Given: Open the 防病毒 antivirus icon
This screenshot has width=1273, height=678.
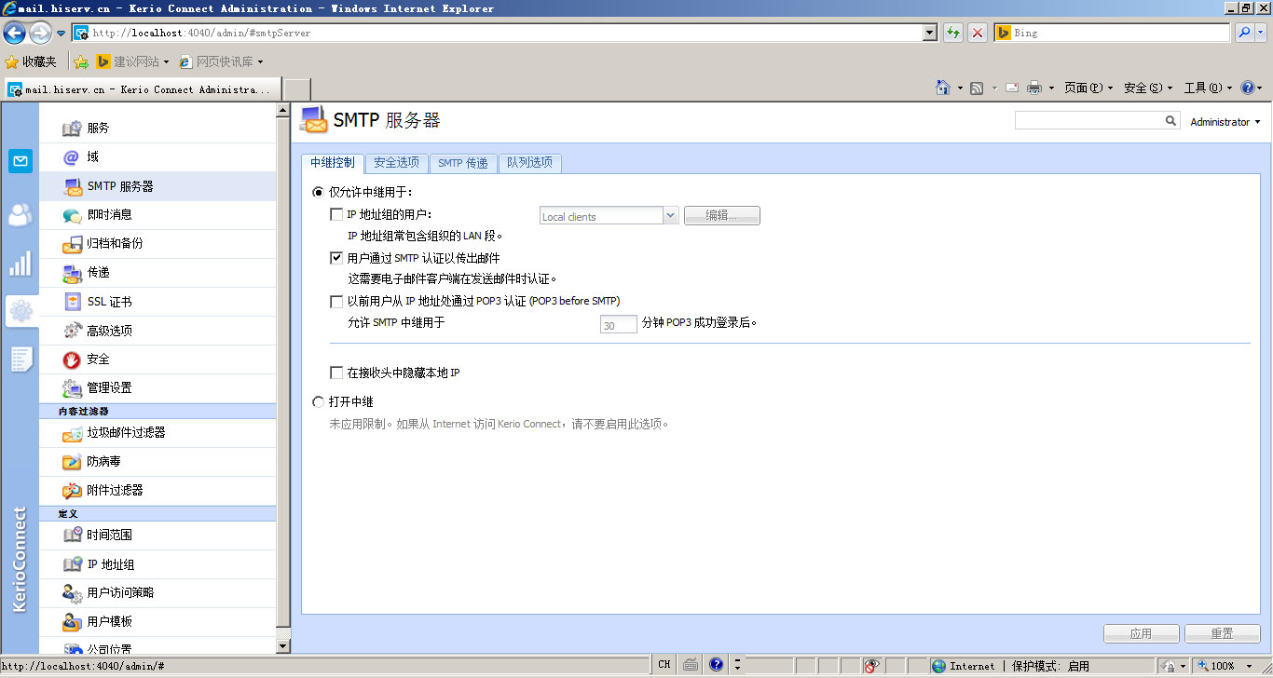Looking at the screenshot, I should tap(72, 462).
